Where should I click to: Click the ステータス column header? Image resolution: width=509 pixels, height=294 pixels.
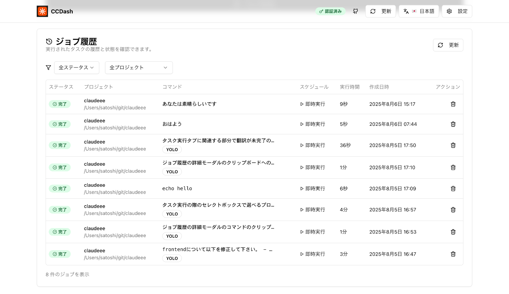(x=61, y=87)
